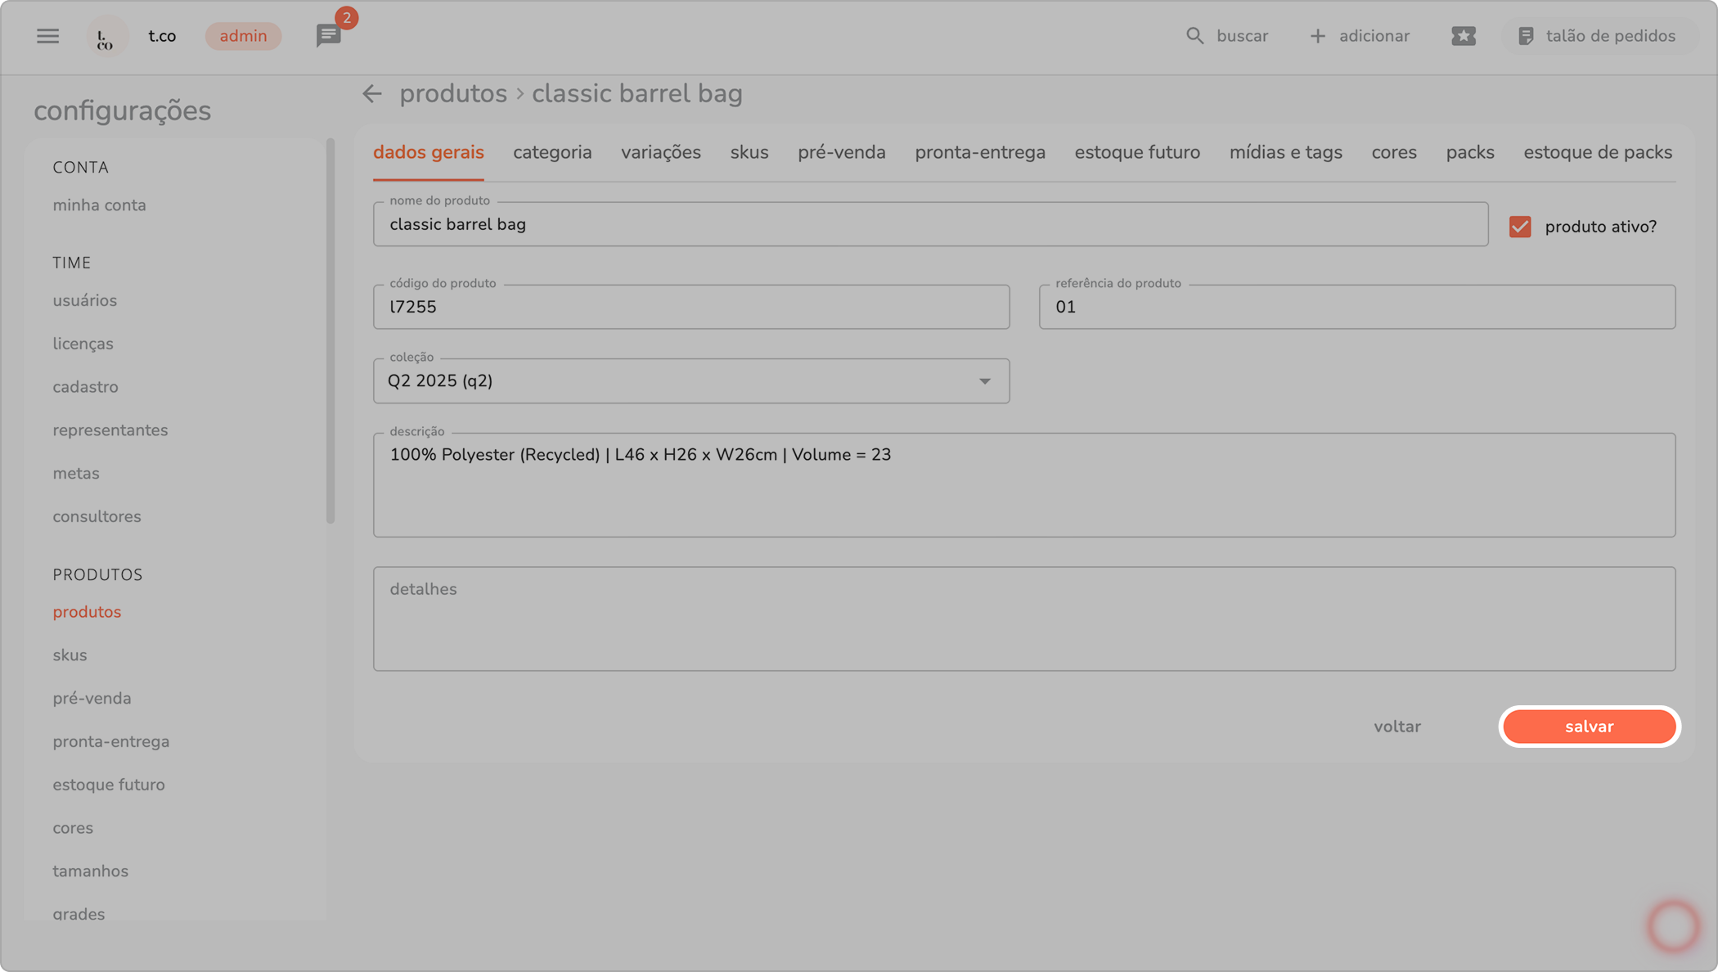Click the floating circle button bottom-right
This screenshot has width=1718, height=972.
(1673, 926)
